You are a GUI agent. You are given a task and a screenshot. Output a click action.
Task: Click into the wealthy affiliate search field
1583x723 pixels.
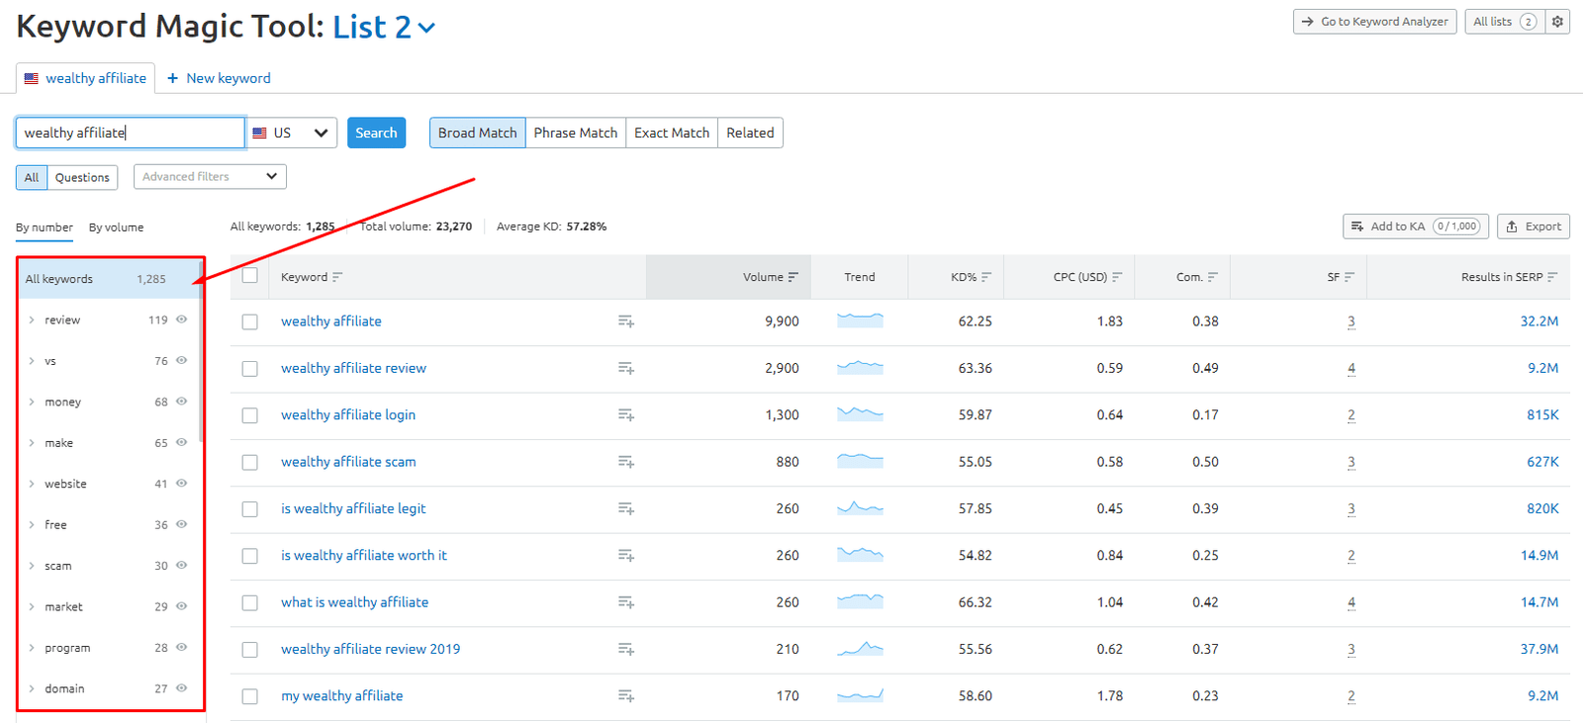click(130, 133)
